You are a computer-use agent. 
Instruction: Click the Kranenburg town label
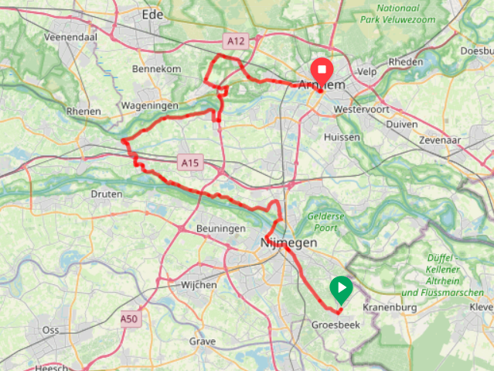[390, 307]
